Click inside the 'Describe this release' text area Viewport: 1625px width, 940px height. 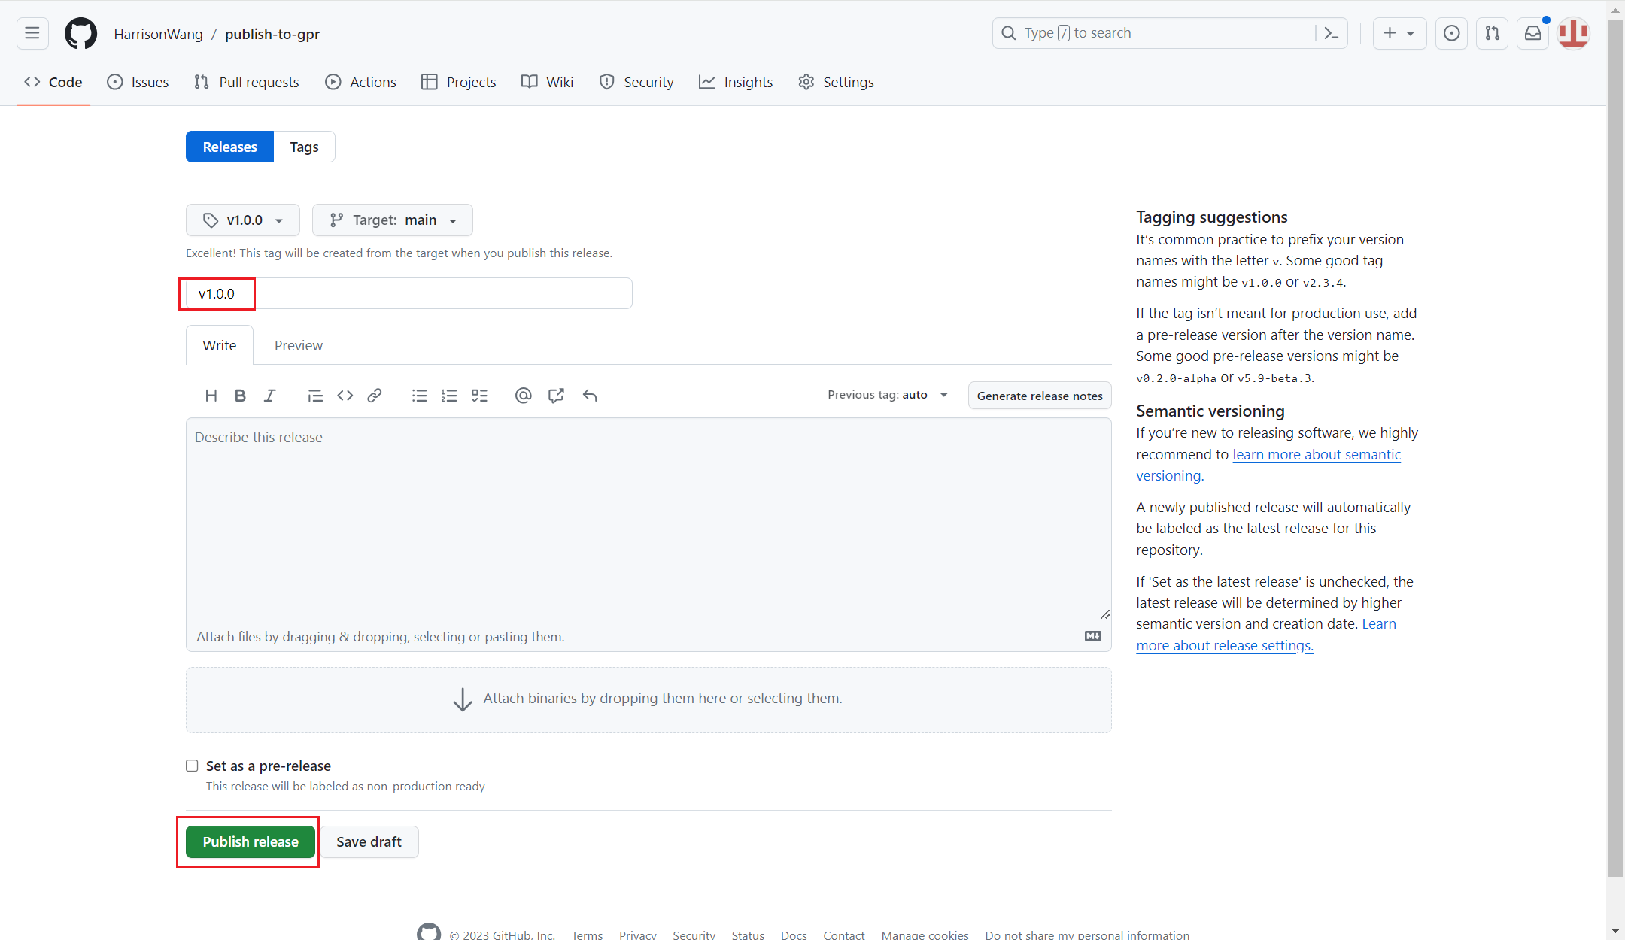[647, 519]
